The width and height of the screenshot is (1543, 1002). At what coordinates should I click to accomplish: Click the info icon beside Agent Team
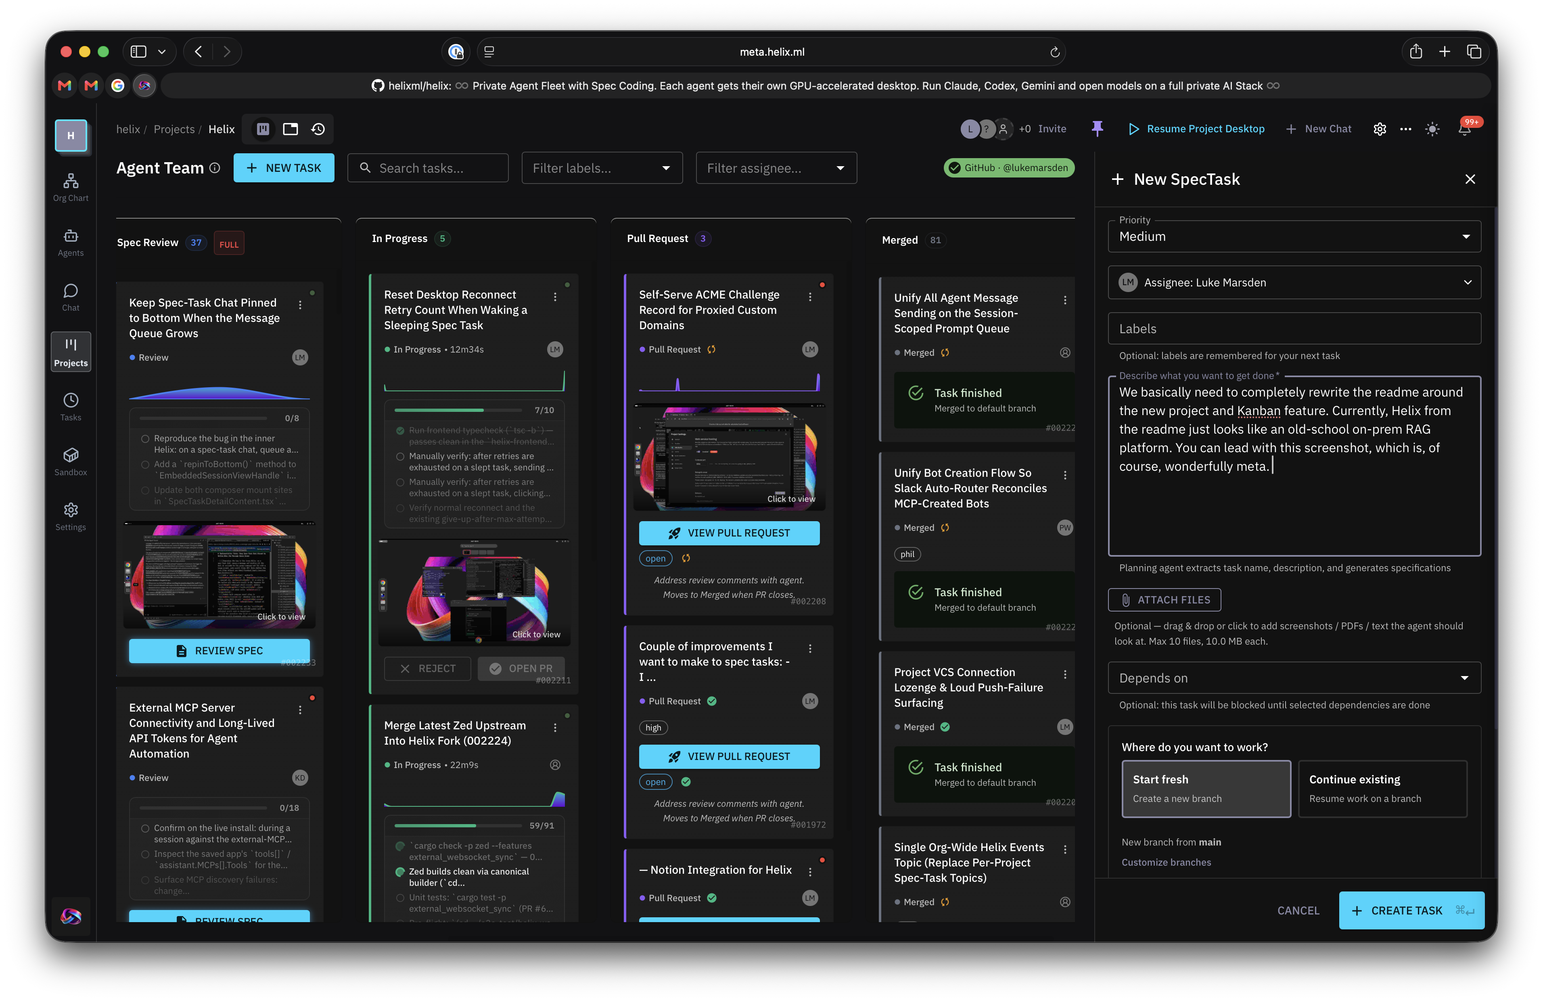[x=215, y=168]
